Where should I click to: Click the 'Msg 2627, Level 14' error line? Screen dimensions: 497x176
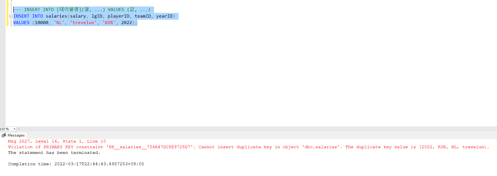[x=57, y=141]
